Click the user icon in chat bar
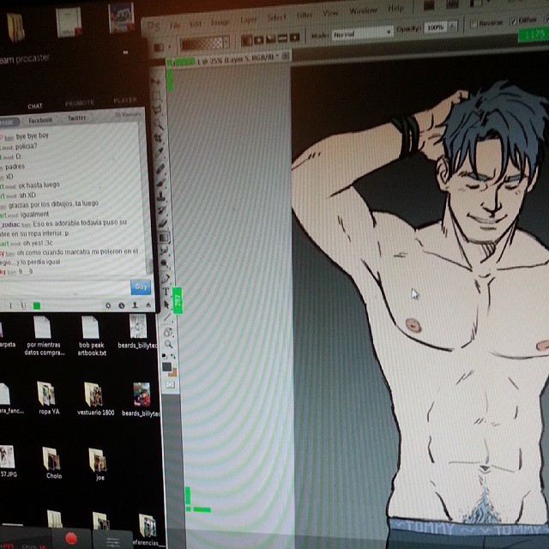The image size is (549, 549). (x=135, y=305)
